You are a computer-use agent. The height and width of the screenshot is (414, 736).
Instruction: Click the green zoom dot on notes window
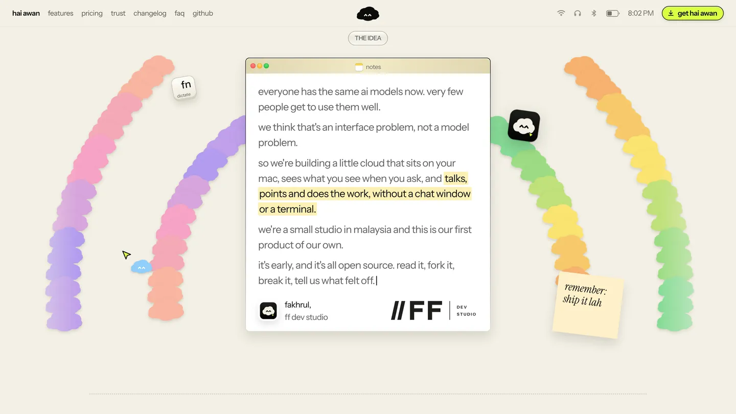tap(266, 66)
